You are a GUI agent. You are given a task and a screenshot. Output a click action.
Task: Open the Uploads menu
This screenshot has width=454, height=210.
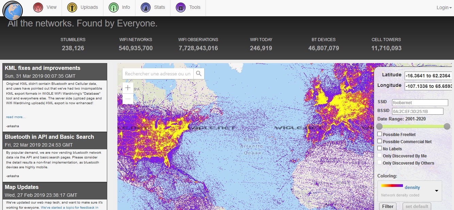[82, 7]
